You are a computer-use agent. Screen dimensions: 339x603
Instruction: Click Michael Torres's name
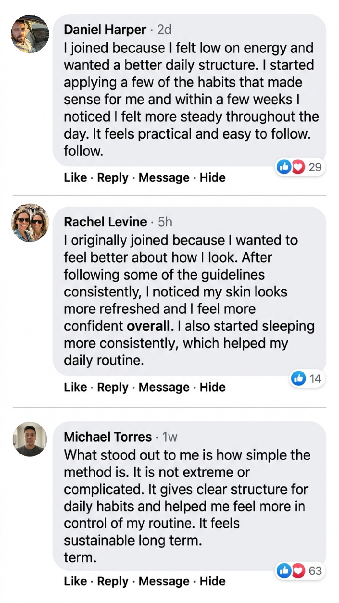(x=108, y=437)
